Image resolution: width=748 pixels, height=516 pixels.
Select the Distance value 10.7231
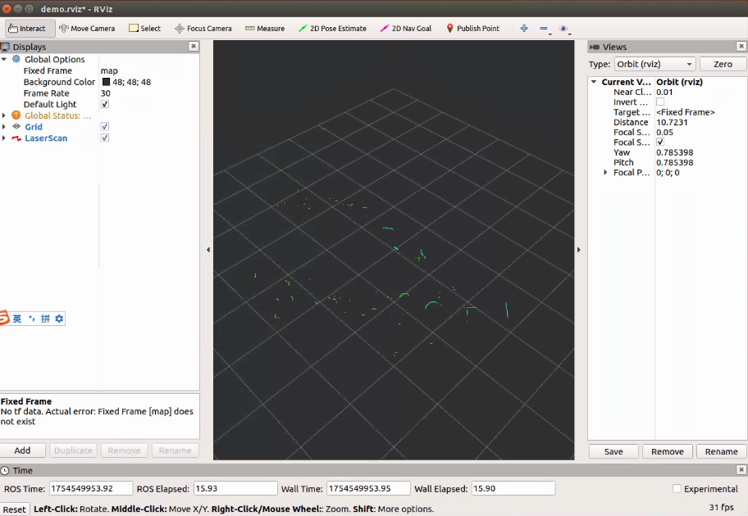click(672, 122)
